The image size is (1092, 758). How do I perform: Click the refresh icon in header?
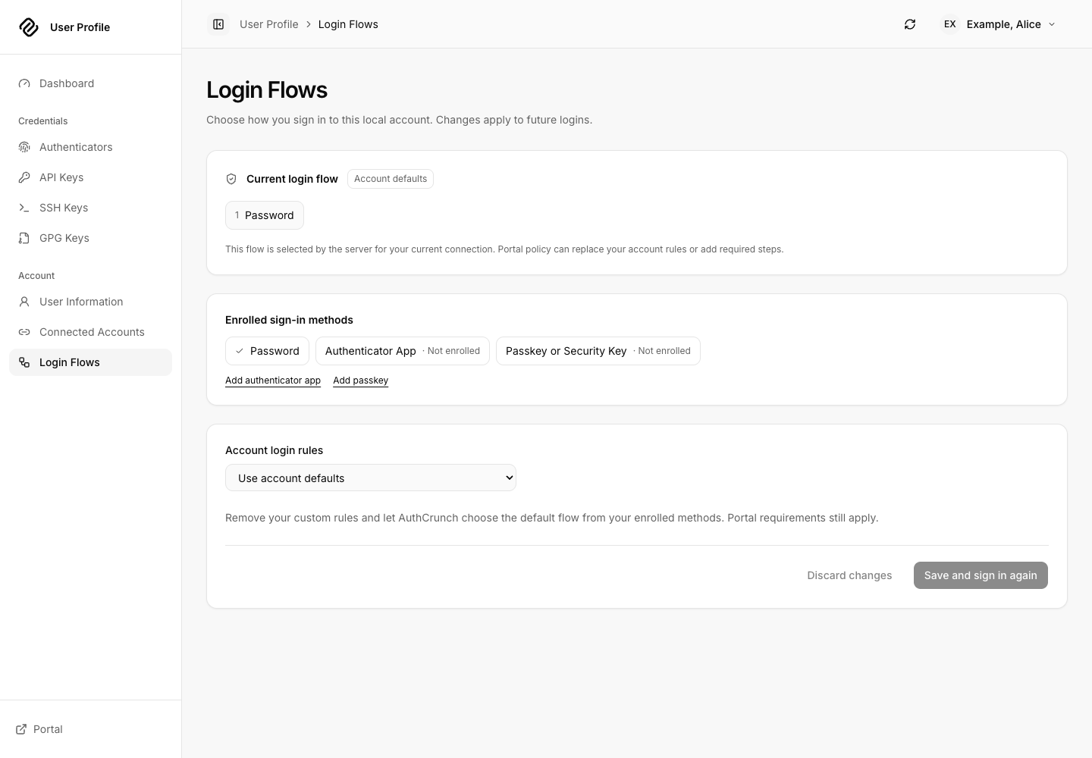pyautogui.click(x=910, y=24)
